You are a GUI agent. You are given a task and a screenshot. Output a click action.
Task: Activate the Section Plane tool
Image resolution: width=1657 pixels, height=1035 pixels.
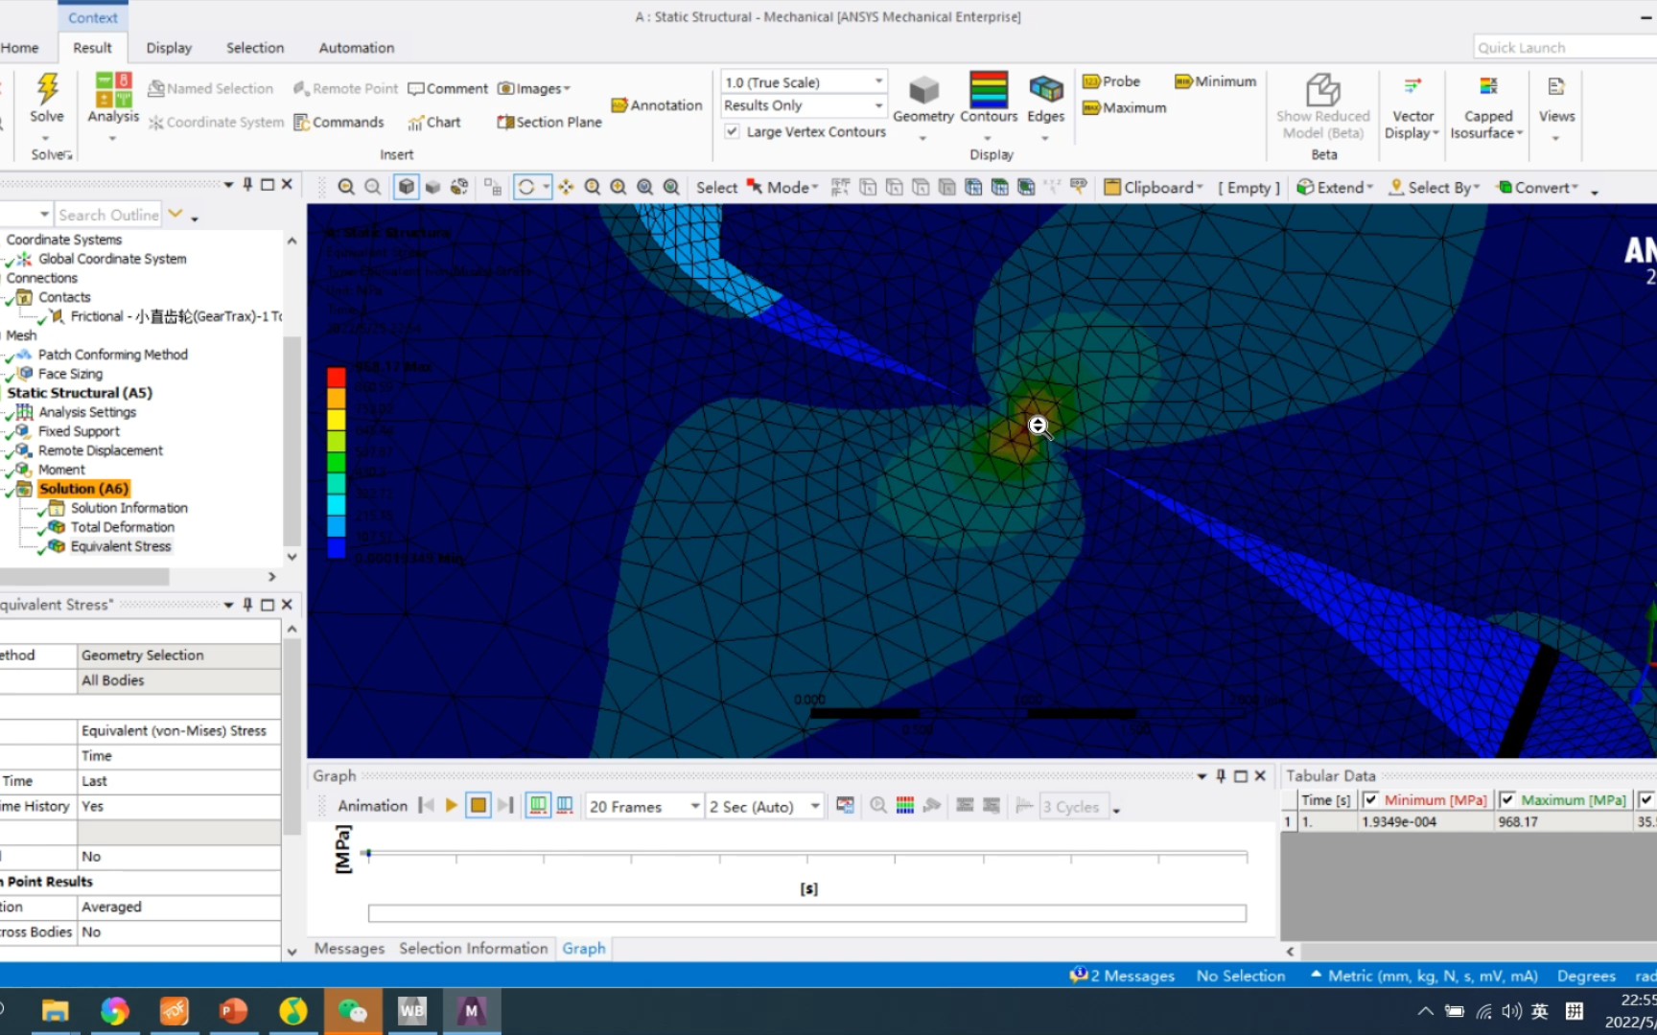click(548, 122)
